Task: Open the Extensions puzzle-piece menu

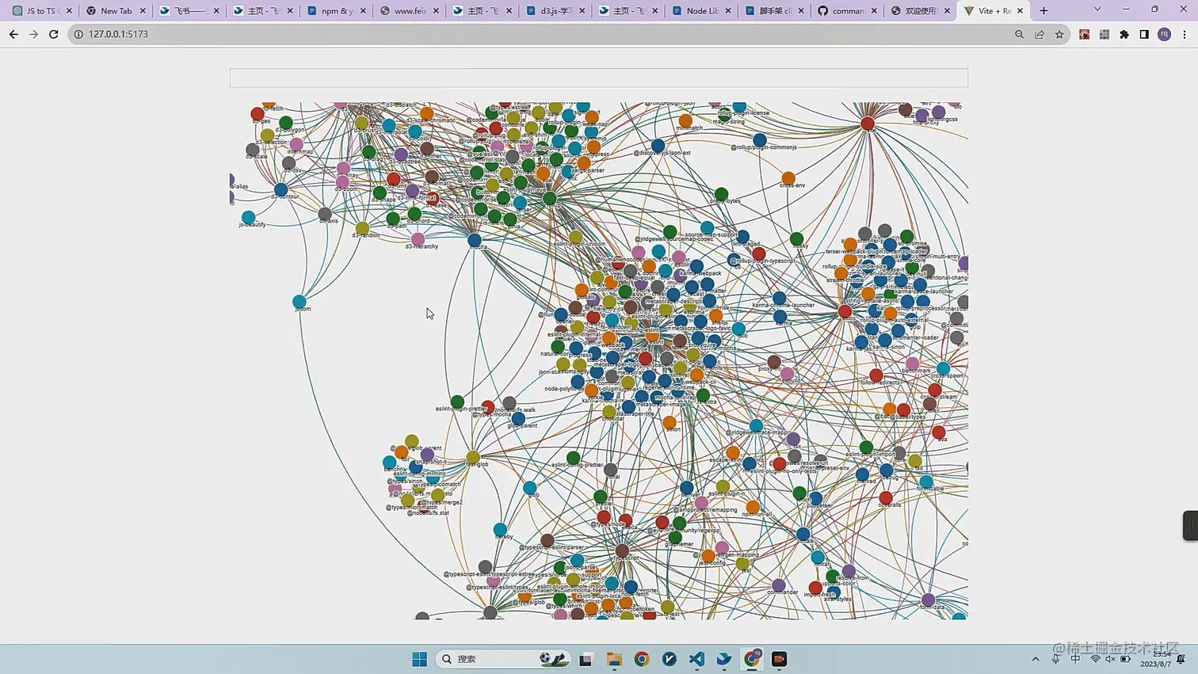Action: pos(1124,34)
